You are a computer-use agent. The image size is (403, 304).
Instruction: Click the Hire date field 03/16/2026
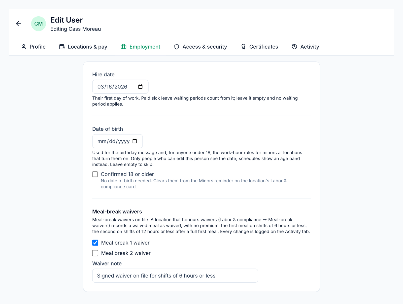point(120,87)
